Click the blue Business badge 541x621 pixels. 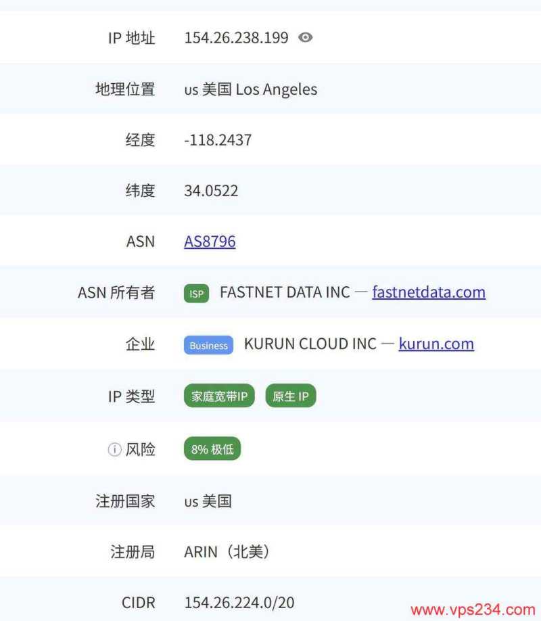point(208,346)
